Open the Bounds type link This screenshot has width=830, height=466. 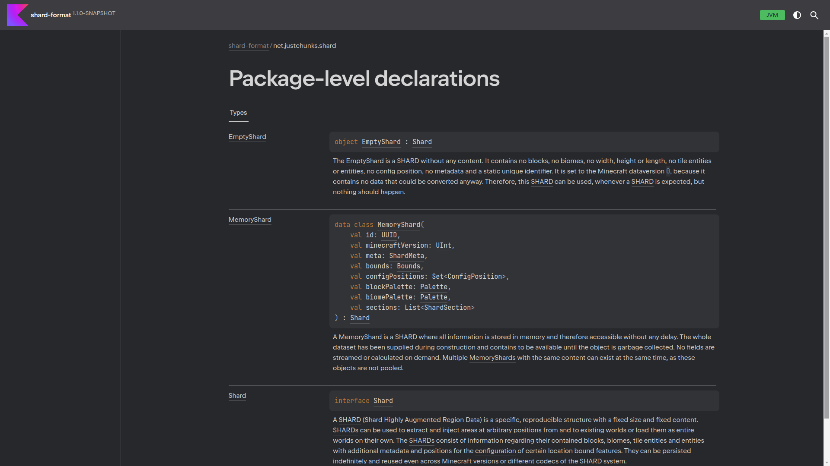click(x=409, y=266)
